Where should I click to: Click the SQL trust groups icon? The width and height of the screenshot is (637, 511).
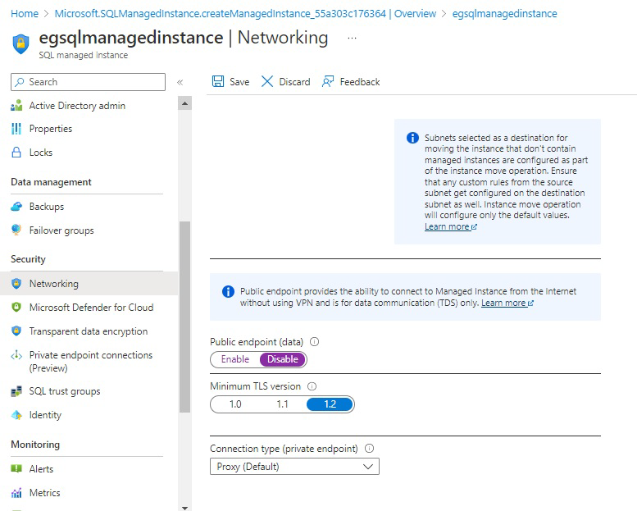pos(16,391)
